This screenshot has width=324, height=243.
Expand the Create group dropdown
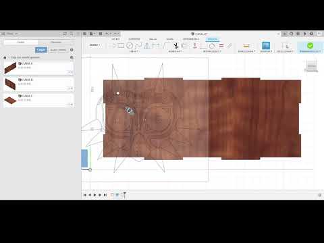pyautogui.click(x=134, y=51)
